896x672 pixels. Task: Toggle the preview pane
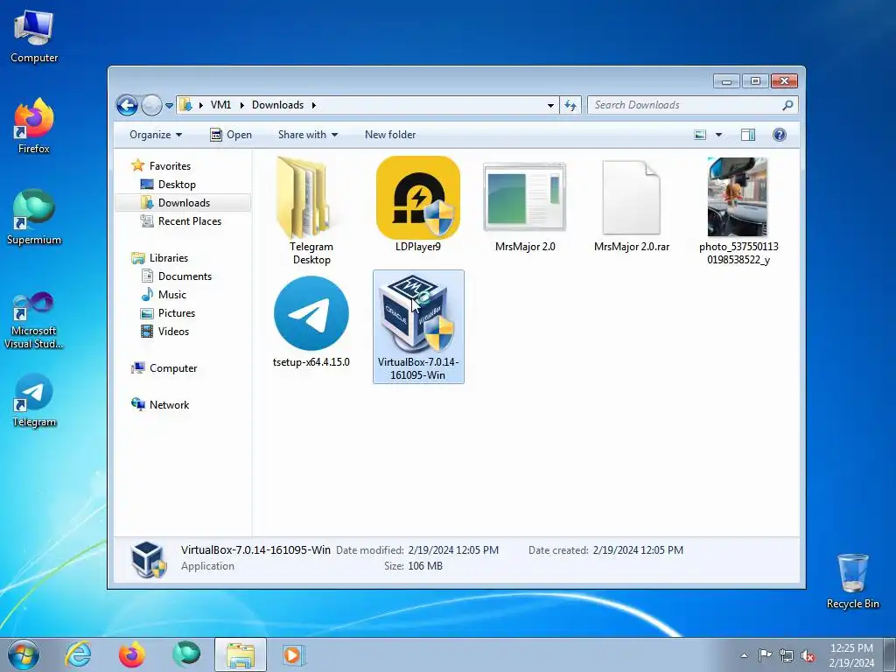tap(748, 135)
